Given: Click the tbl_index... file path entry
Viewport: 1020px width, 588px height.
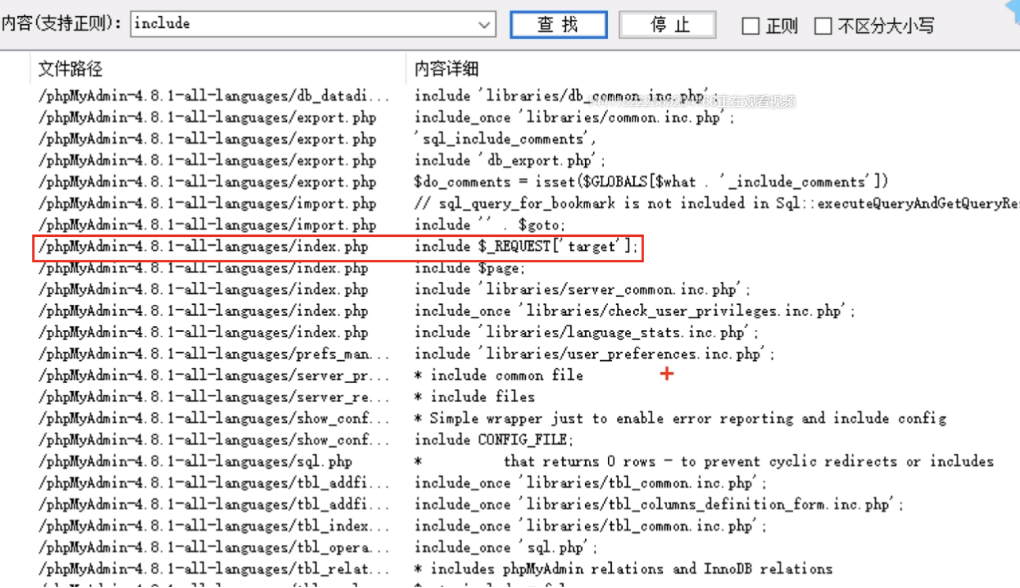Looking at the screenshot, I should pos(214,526).
